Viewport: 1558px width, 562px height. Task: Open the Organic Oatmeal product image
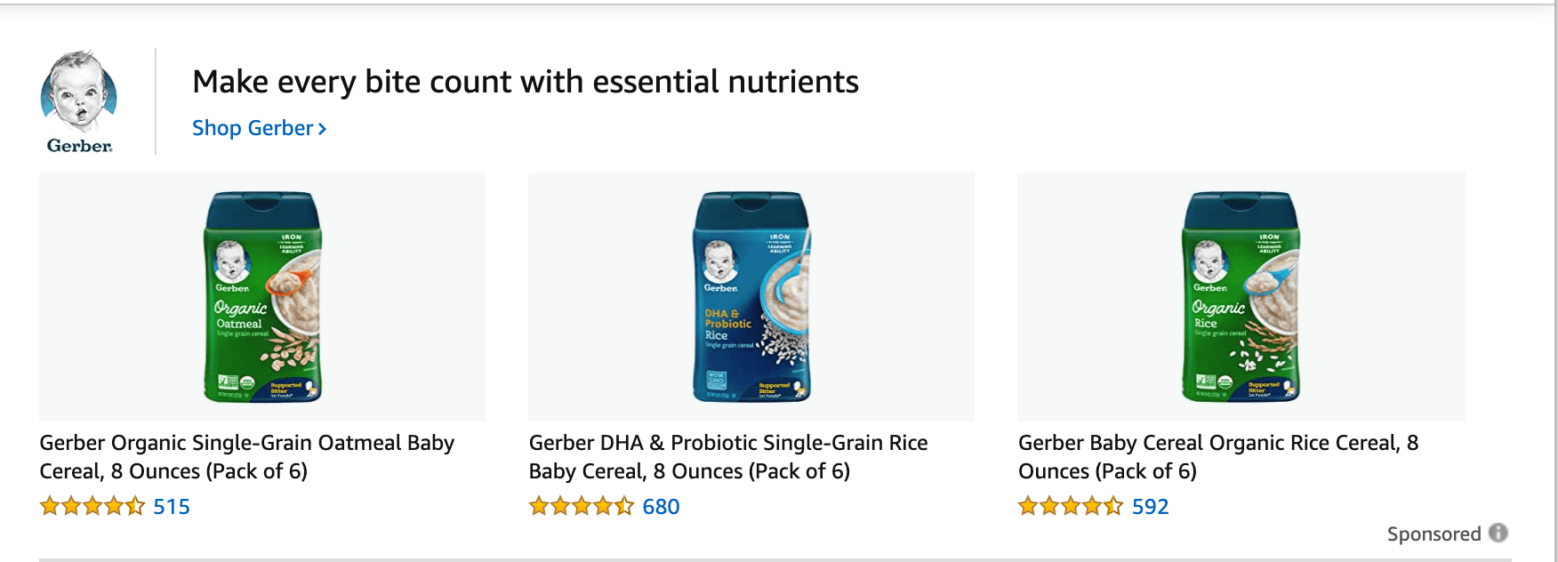[262, 296]
